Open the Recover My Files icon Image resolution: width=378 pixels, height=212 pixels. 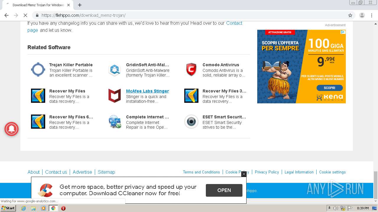point(38,96)
